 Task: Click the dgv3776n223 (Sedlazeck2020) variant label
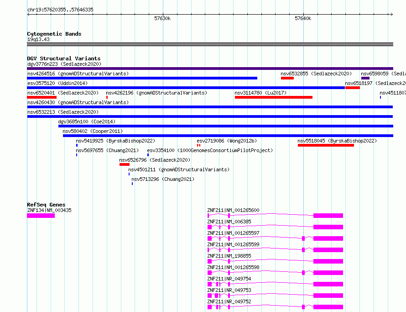pos(64,64)
